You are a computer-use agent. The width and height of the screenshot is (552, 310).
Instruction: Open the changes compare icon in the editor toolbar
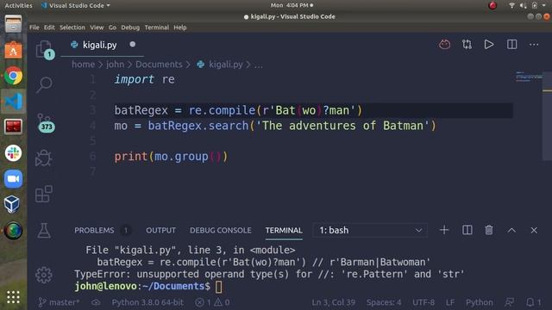467,45
